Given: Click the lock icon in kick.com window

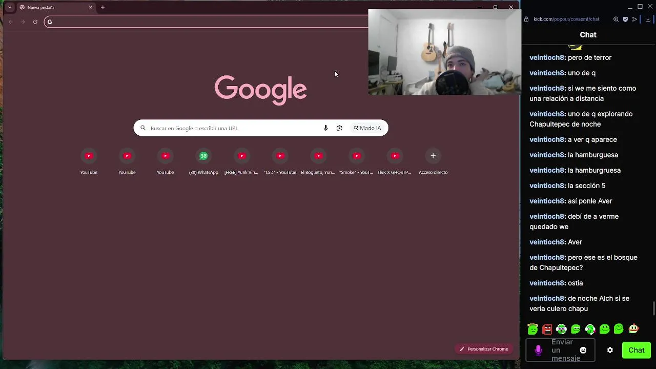Looking at the screenshot, I should [526, 19].
